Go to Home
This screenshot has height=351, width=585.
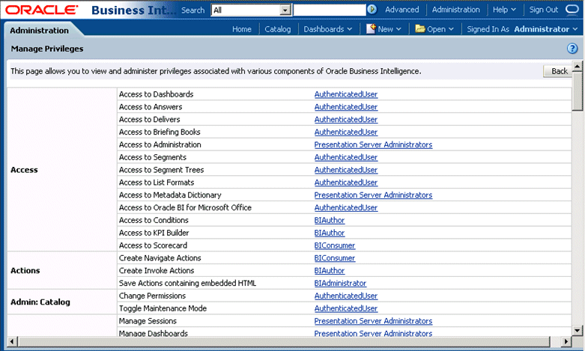[x=242, y=29]
